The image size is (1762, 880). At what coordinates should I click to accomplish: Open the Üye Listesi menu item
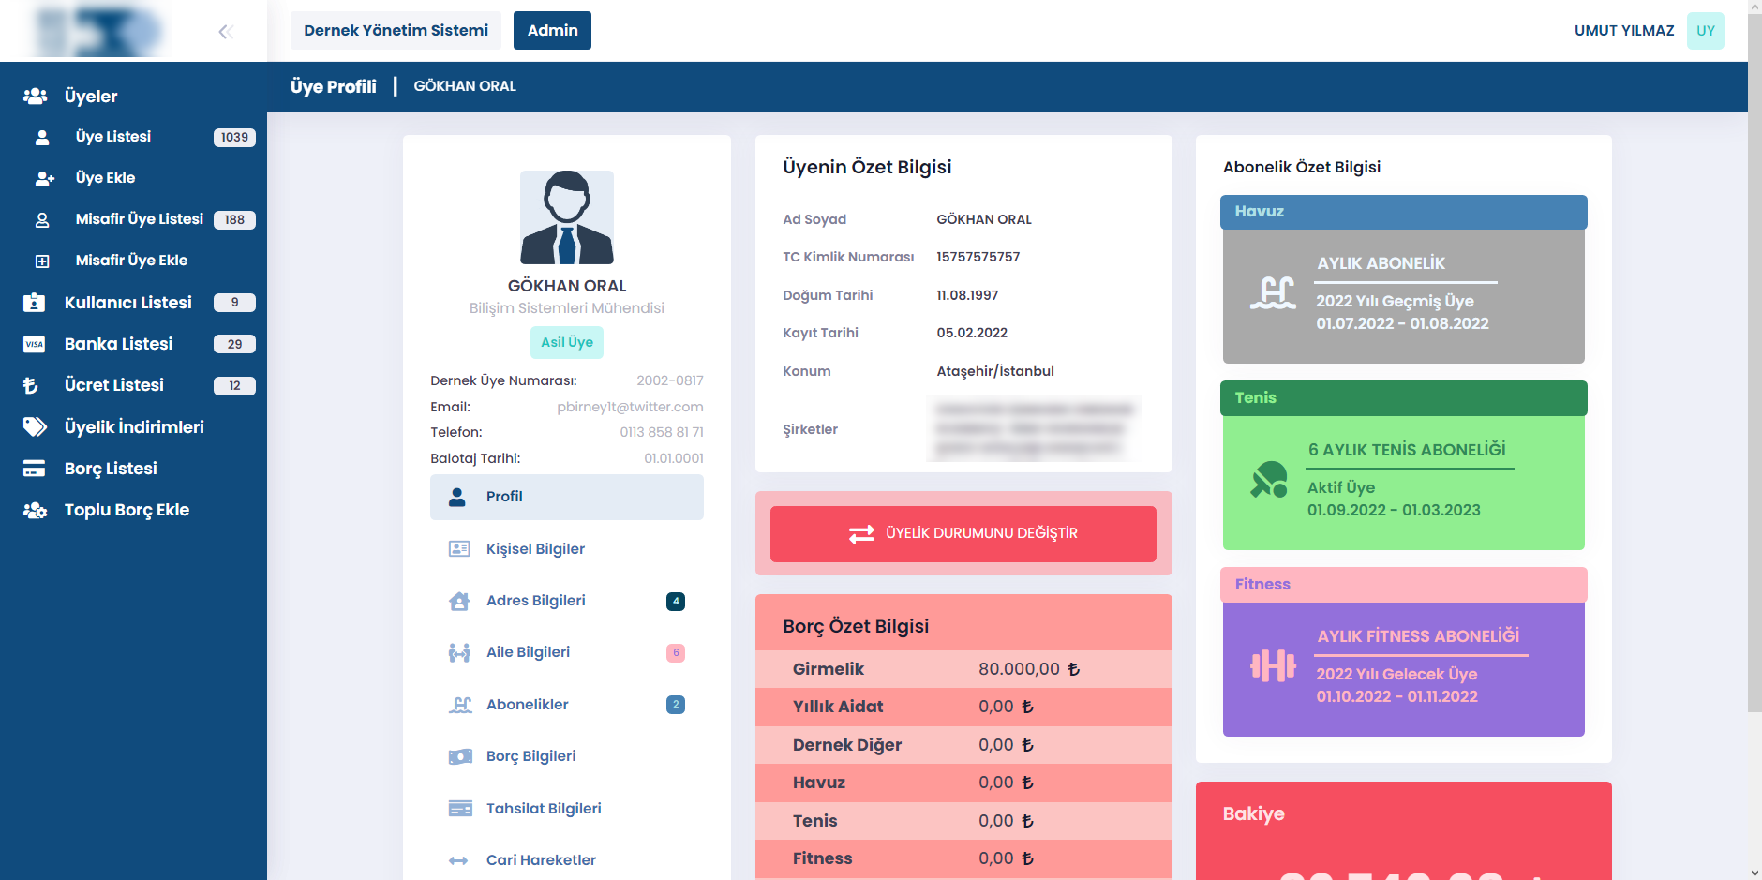pyautogui.click(x=113, y=137)
